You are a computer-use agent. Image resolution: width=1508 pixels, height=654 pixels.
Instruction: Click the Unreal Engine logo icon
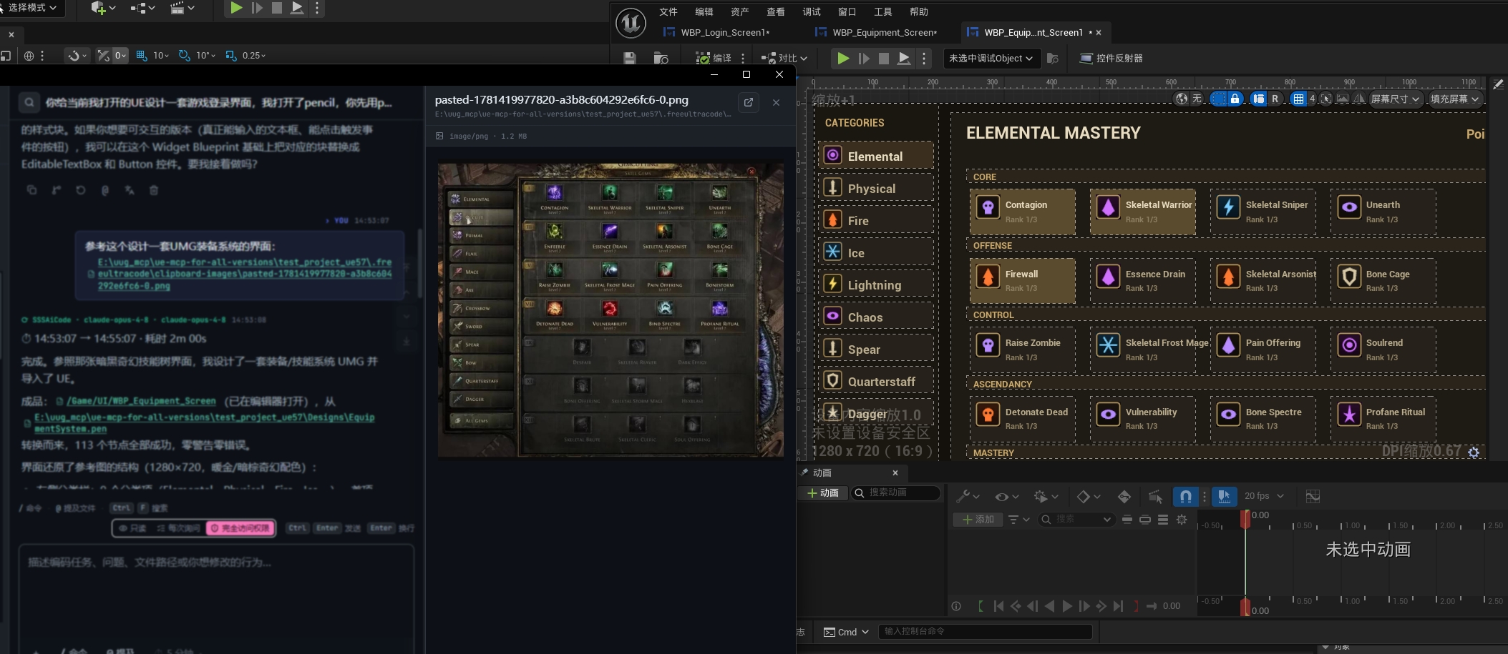point(631,24)
